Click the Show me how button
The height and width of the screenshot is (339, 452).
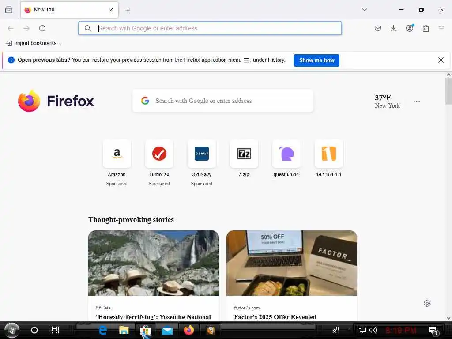[316, 60]
